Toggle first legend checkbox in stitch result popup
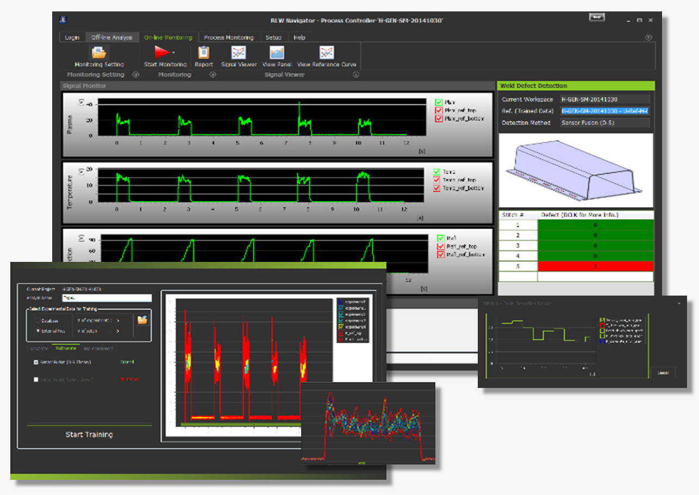Screen dimensions: 699x495 [602, 320]
